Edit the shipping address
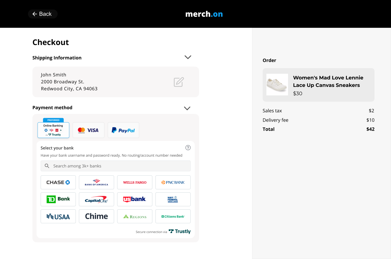Image resolution: width=391 pixels, height=259 pixels. 179,82
